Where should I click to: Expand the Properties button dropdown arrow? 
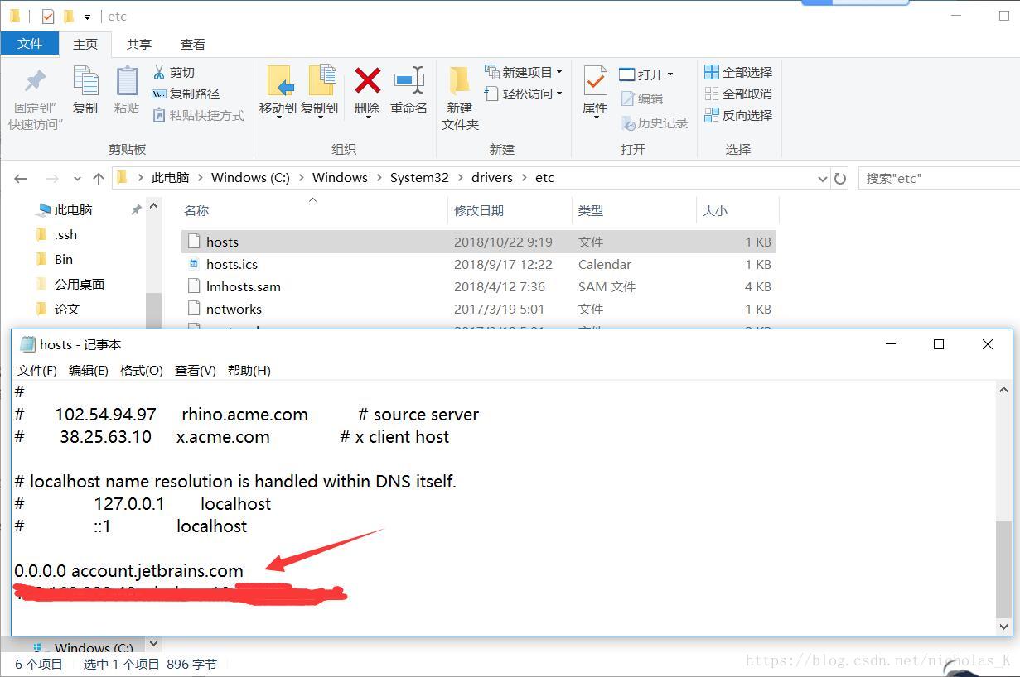(x=595, y=118)
